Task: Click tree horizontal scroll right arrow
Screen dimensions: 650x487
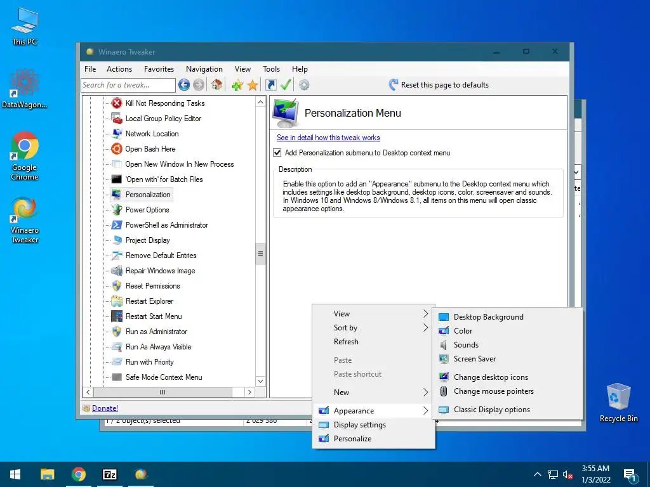Action: [x=249, y=392]
